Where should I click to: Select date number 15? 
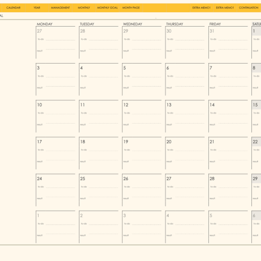(x=255, y=105)
